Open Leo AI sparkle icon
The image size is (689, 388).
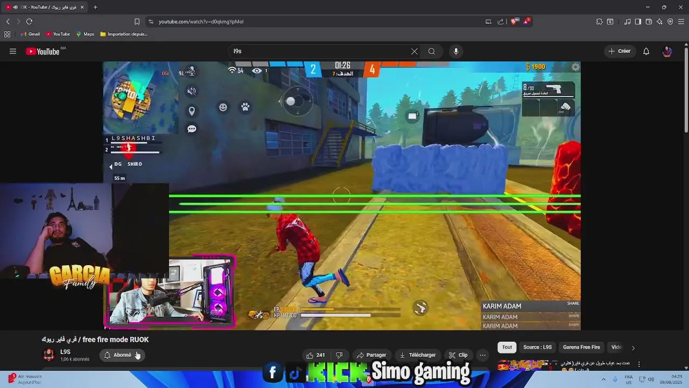coord(659,22)
